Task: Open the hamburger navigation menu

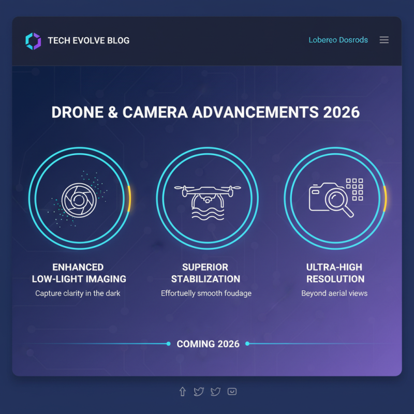Action: tap(384, 39)
